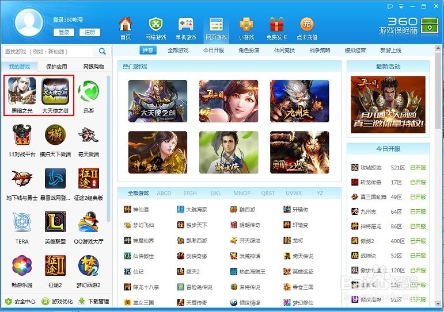
Task: Launch 横扫天下微端 icon
Action: pos(55,135)
